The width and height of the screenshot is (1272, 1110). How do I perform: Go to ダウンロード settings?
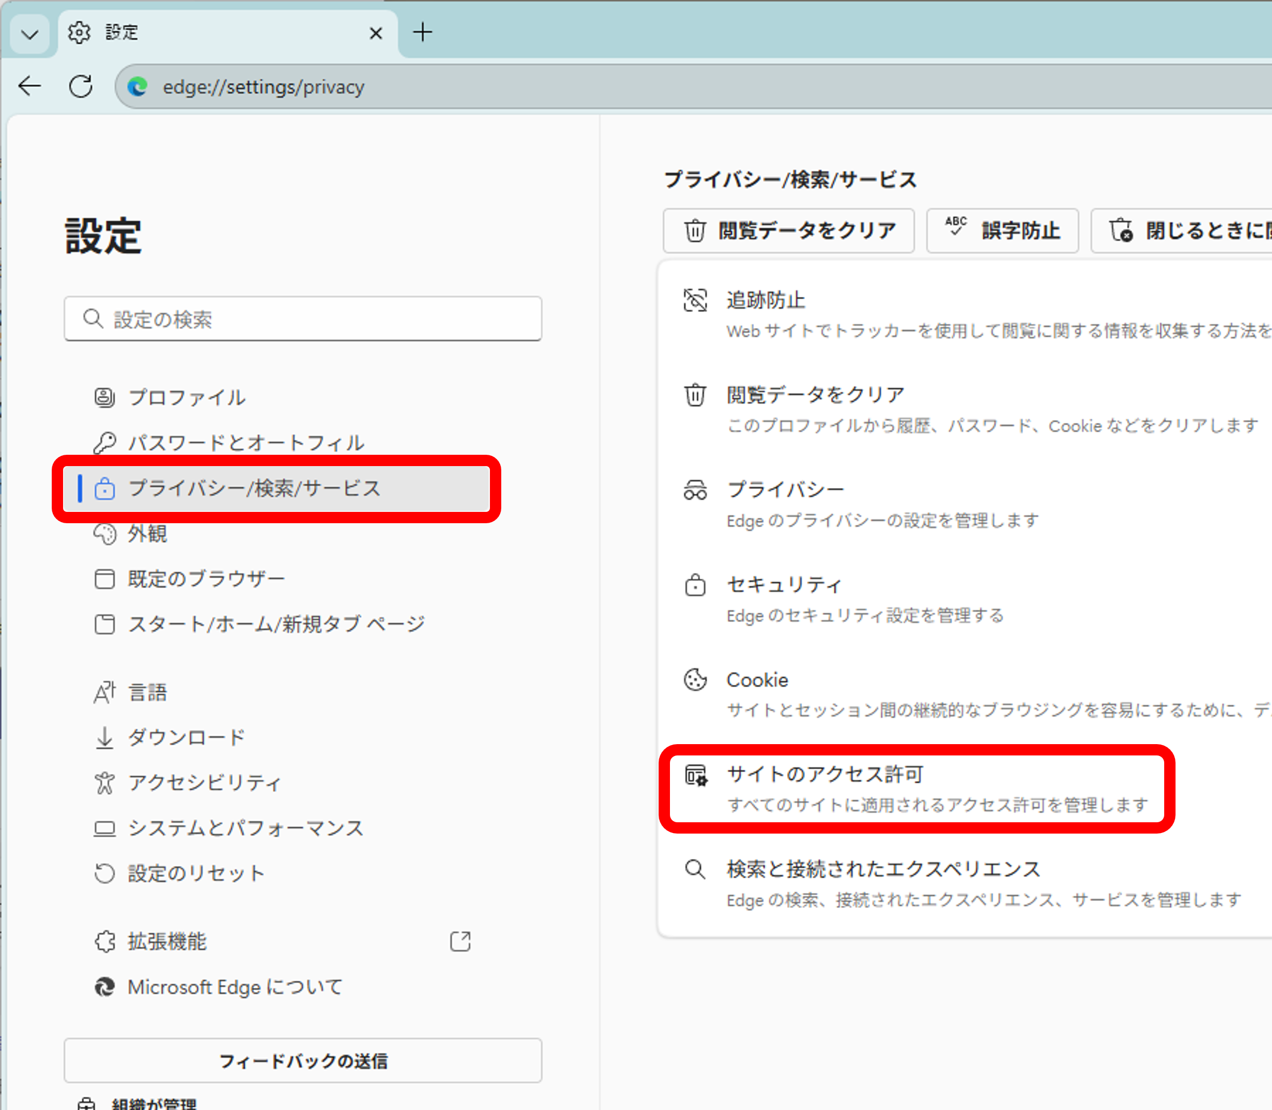(x=186, y=737)
